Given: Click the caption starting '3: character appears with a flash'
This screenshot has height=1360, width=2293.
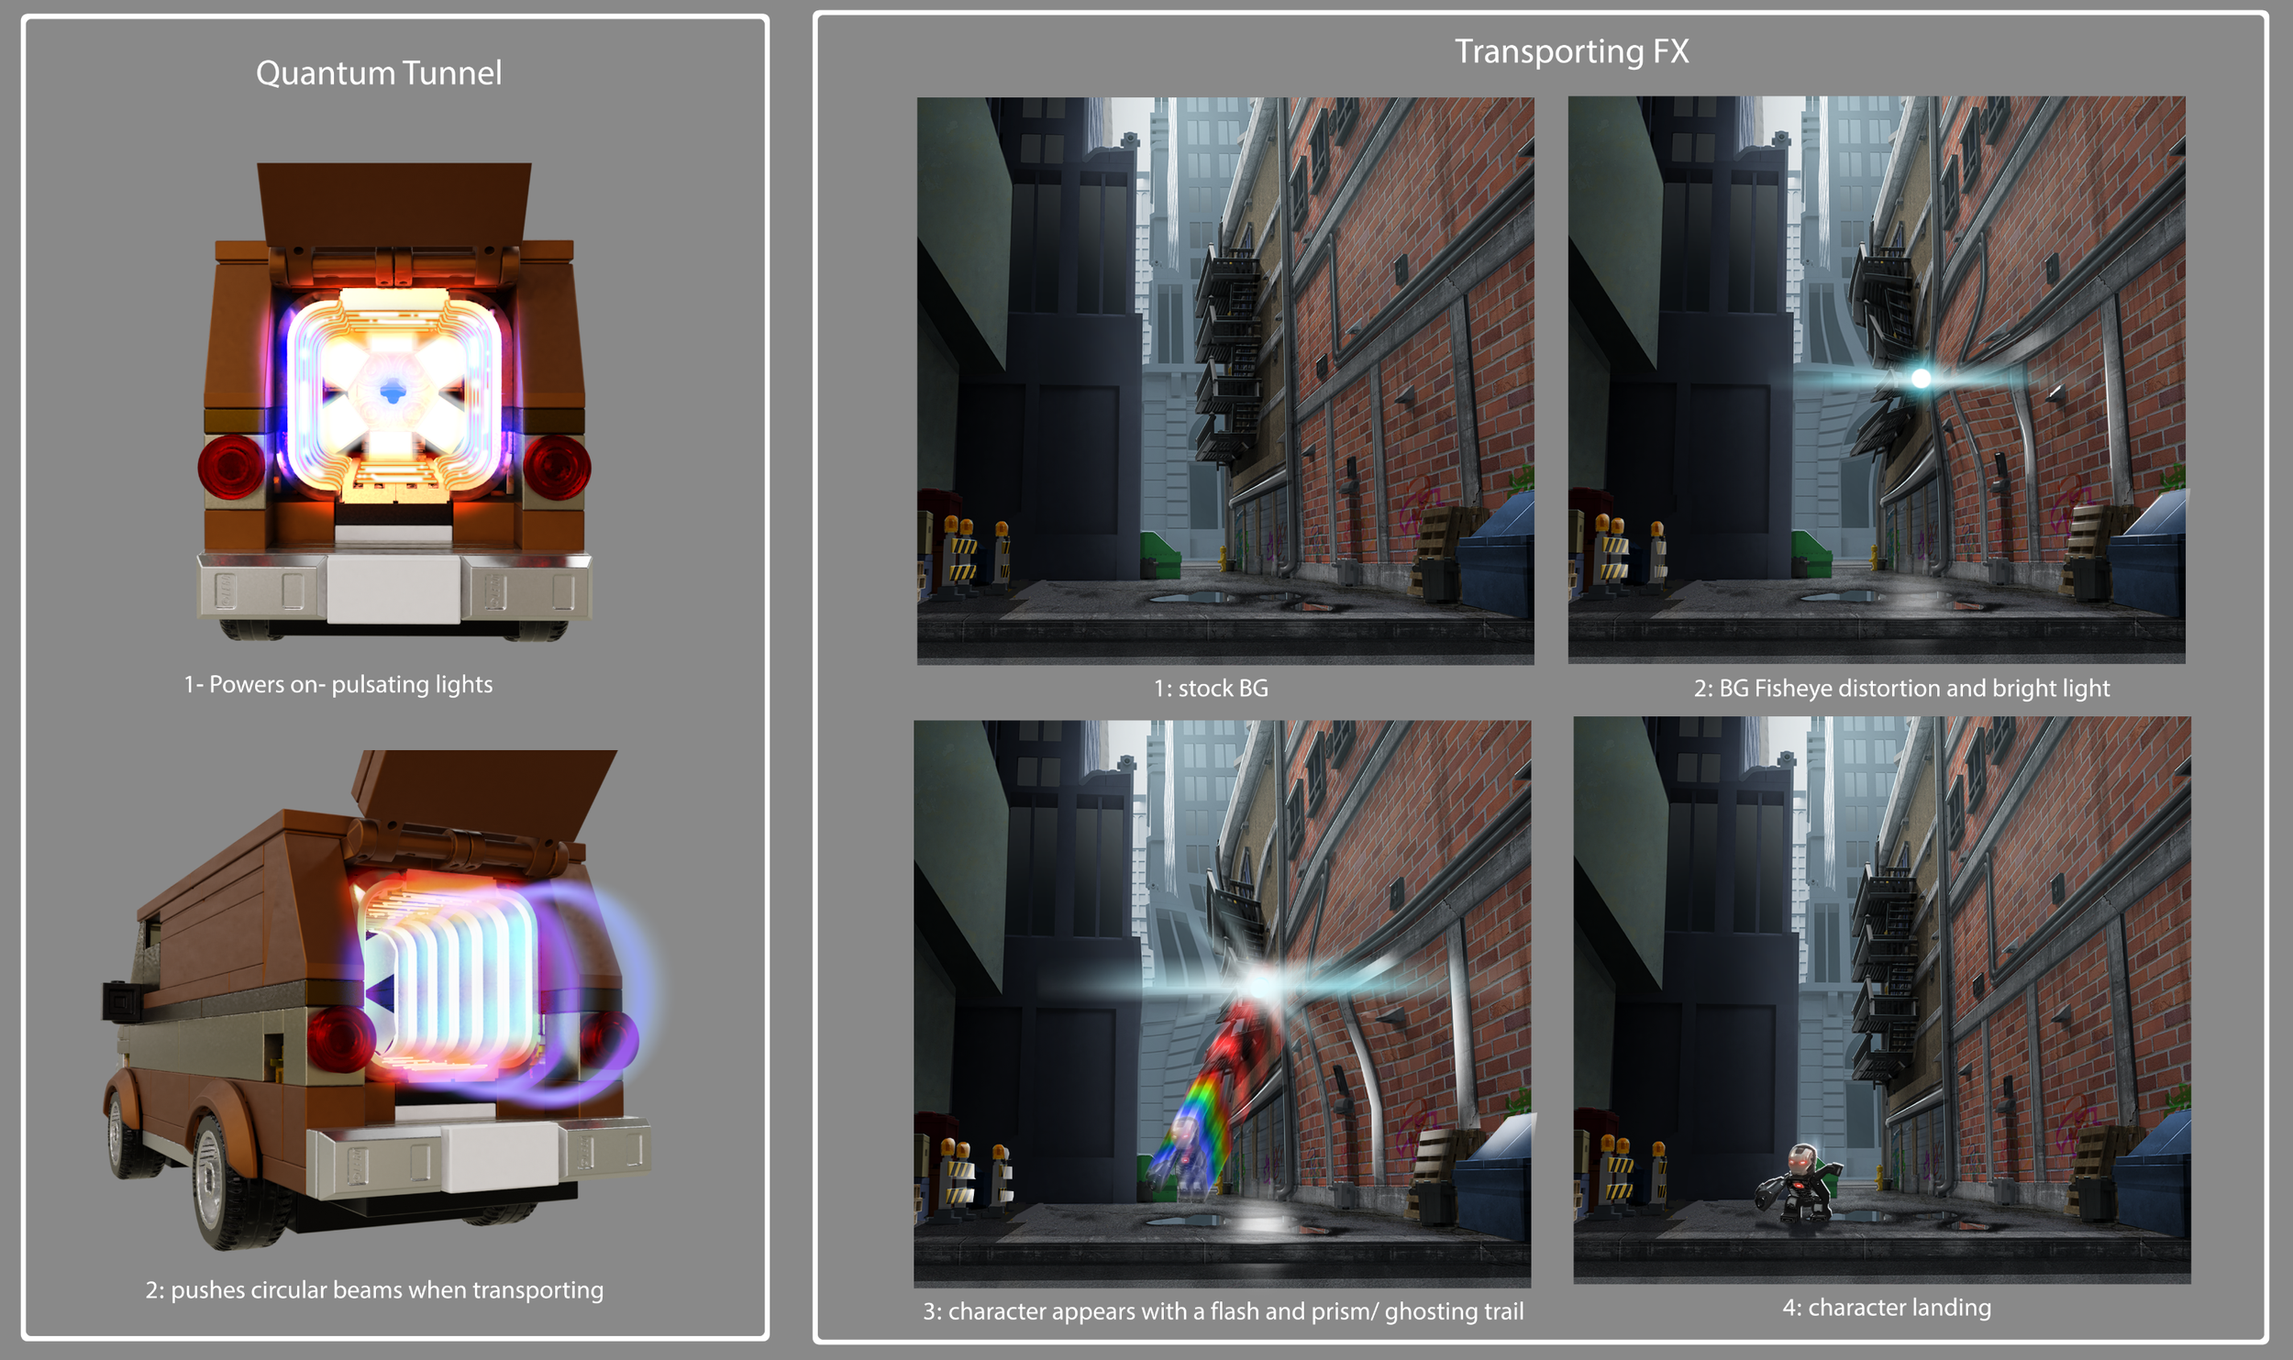Looking at the screenshot, I should [x=1224, y=1311].
